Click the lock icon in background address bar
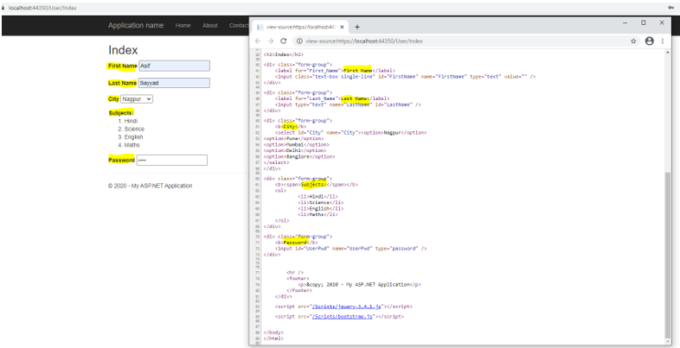This screenshot has height=348, width=680. coord(4,8)
